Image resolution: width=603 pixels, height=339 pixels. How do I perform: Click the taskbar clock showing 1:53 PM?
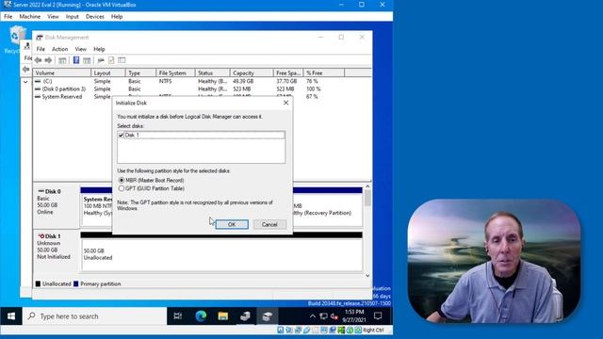pos(354,316)
